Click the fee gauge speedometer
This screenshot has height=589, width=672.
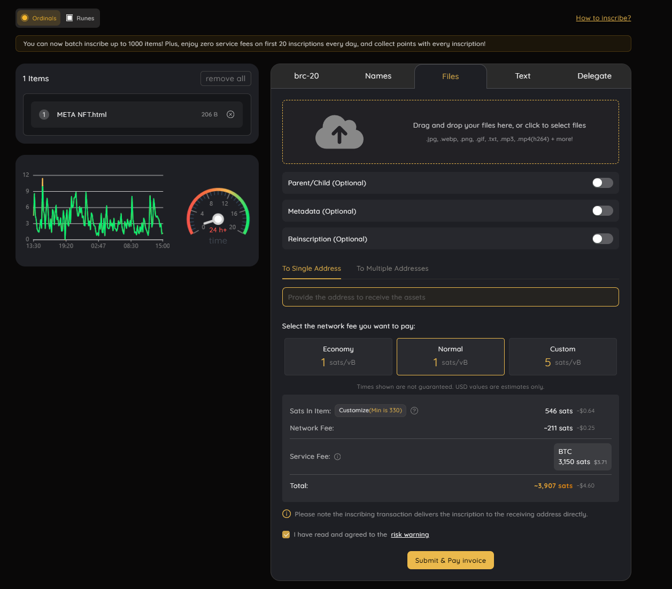coord(218,215)
